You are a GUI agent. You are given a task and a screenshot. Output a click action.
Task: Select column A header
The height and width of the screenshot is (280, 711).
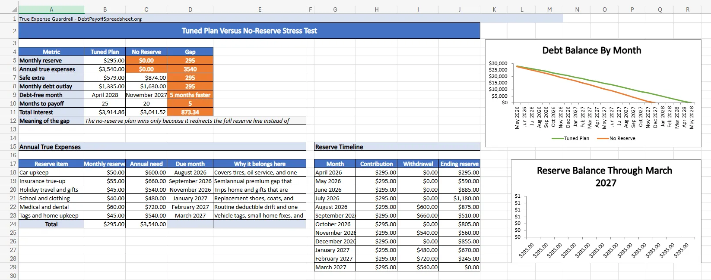(51, 9)
